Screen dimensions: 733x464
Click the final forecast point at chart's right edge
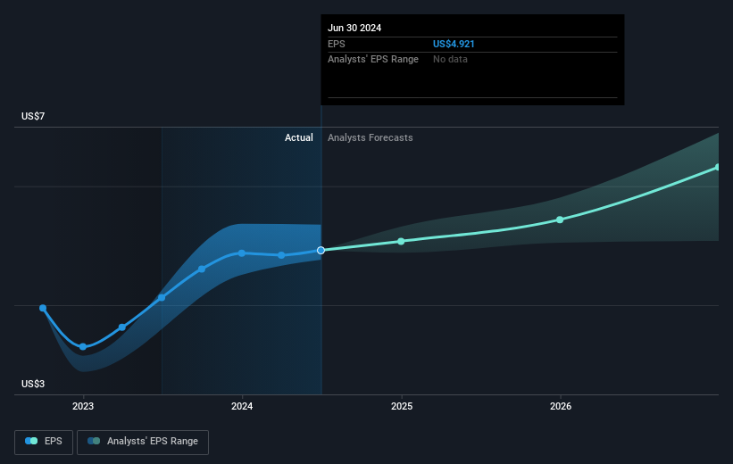tap(718, 167)
